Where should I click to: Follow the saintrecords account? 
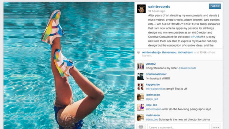click(215, 6)
